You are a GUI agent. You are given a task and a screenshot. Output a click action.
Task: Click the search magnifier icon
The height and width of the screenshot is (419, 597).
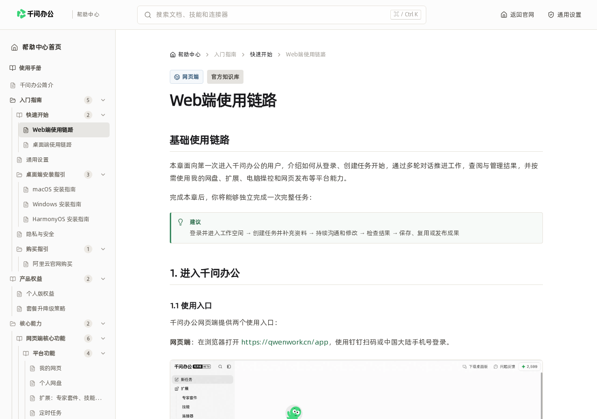click(x=148, y=15)
